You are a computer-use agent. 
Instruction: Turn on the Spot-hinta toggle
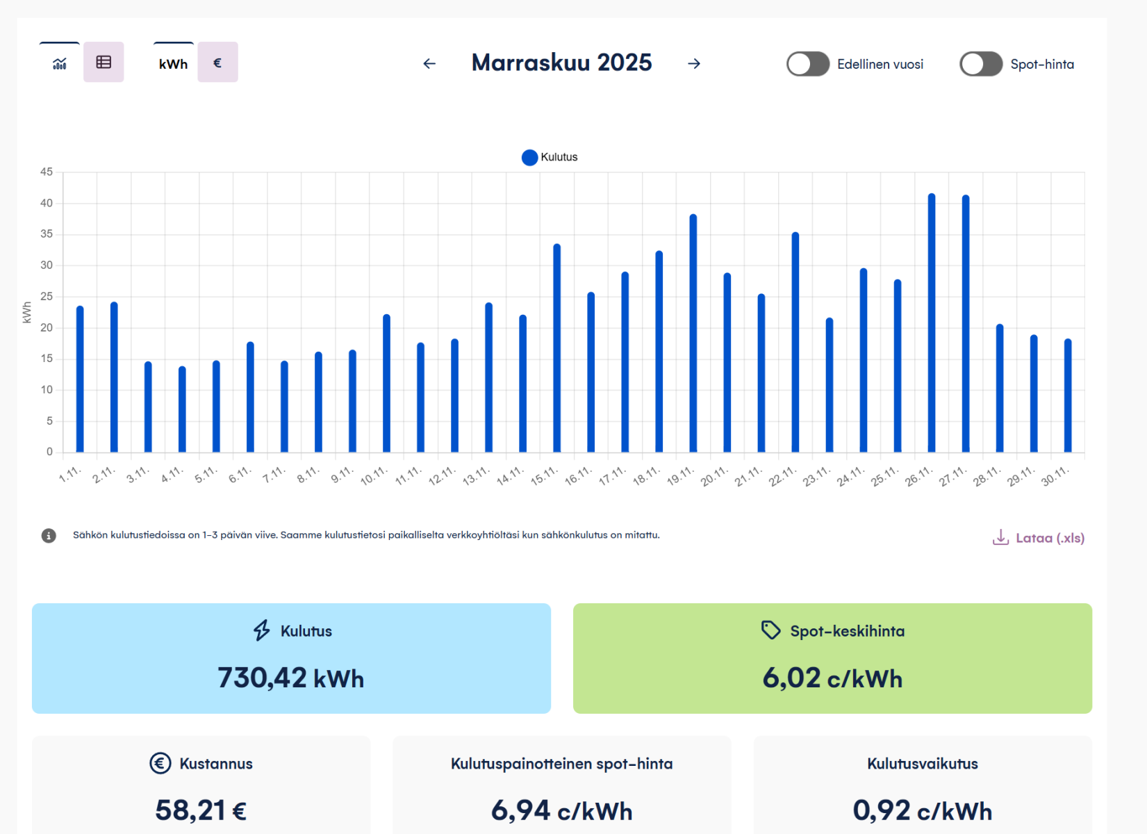click(980, 64)
